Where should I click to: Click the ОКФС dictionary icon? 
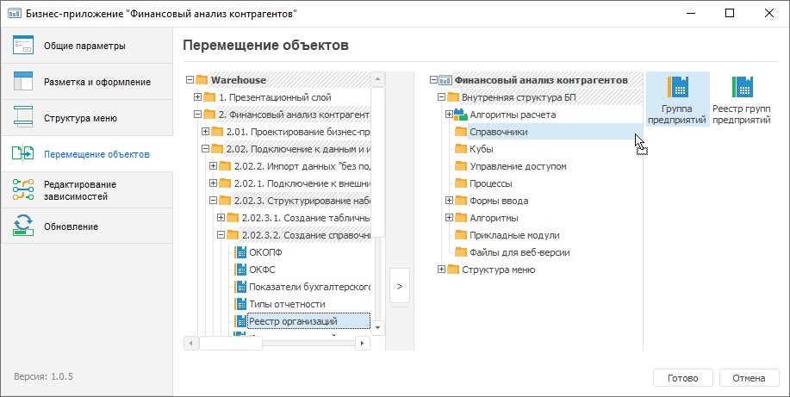241,270
